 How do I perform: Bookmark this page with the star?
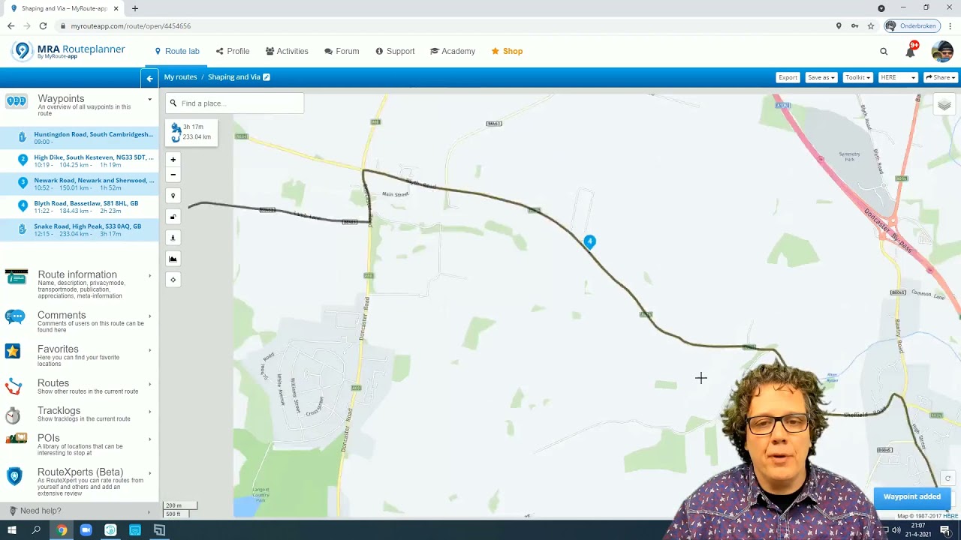(871, 25)
